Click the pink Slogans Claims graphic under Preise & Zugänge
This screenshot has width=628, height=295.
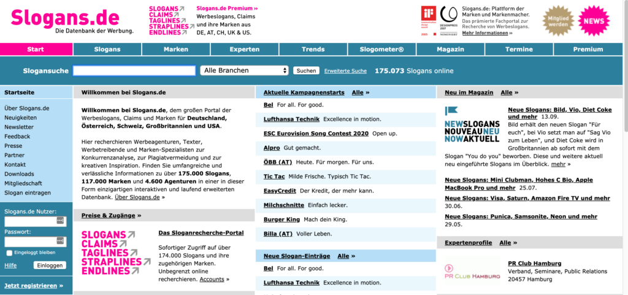point(115,253)
